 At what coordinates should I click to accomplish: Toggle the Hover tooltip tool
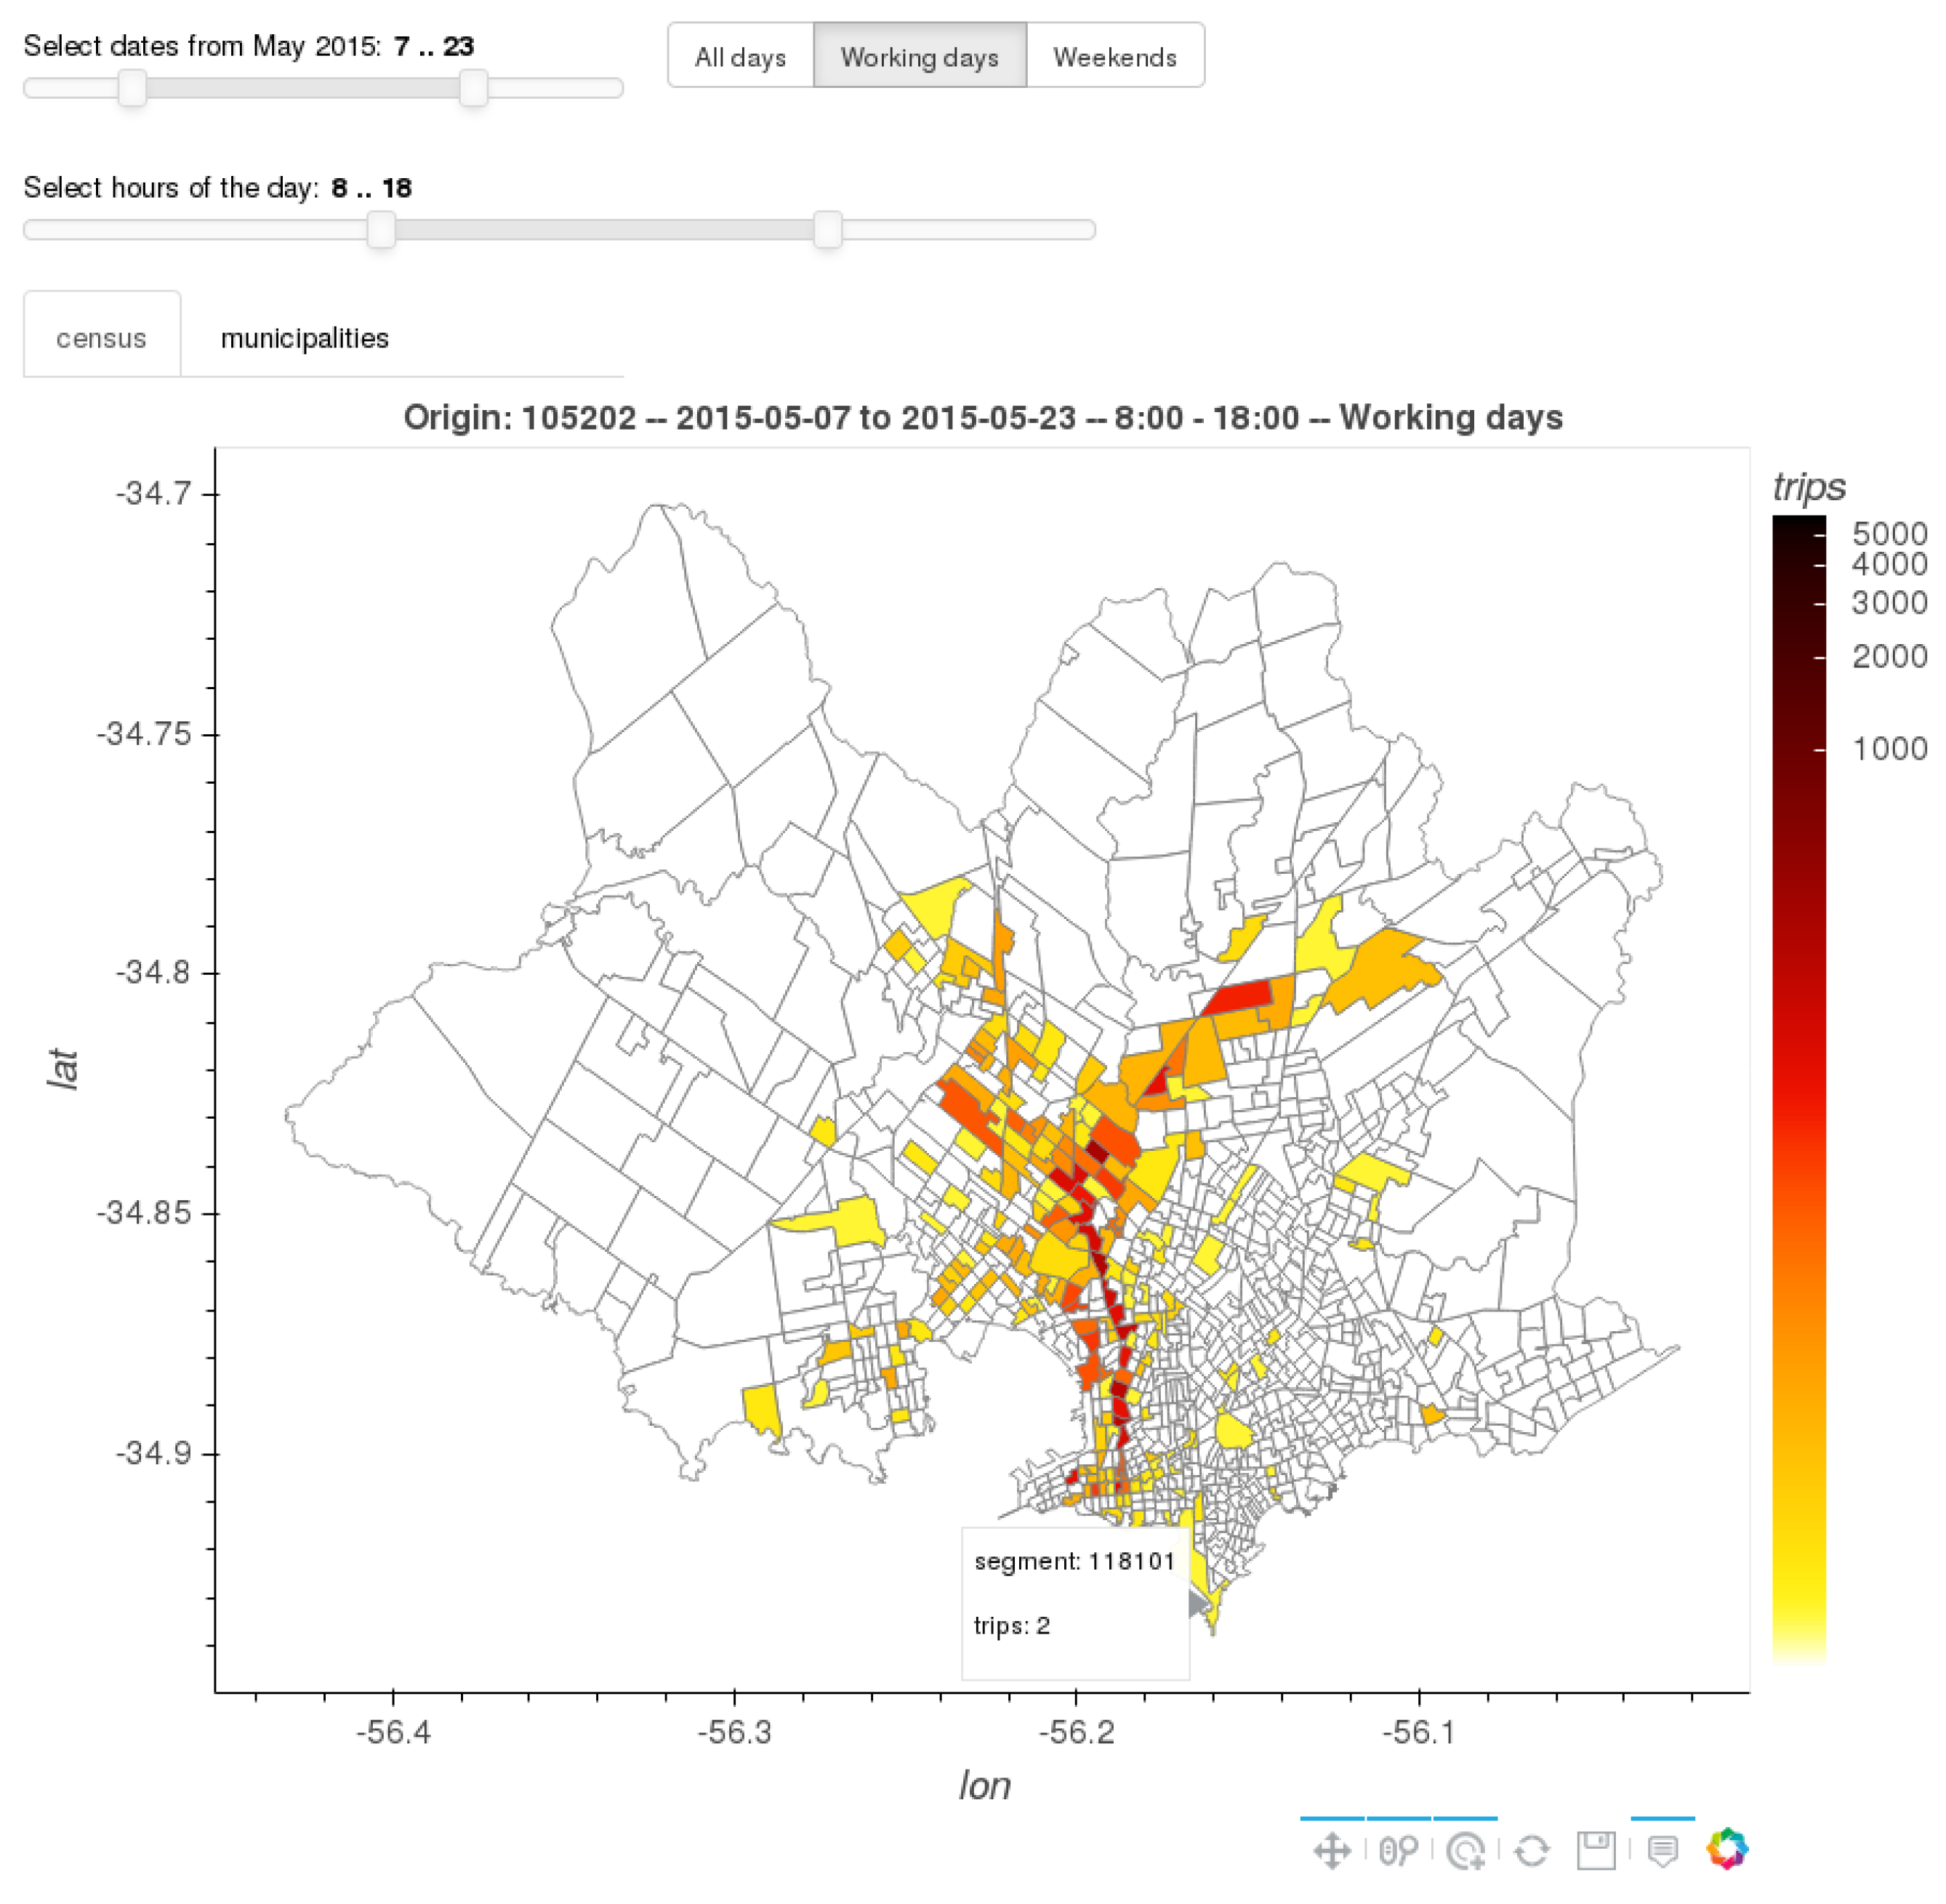(1662, 1850)
